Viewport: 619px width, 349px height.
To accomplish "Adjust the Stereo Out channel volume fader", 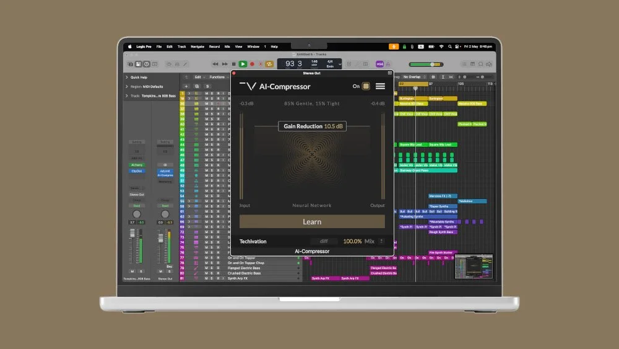I will tap(160, 239).
